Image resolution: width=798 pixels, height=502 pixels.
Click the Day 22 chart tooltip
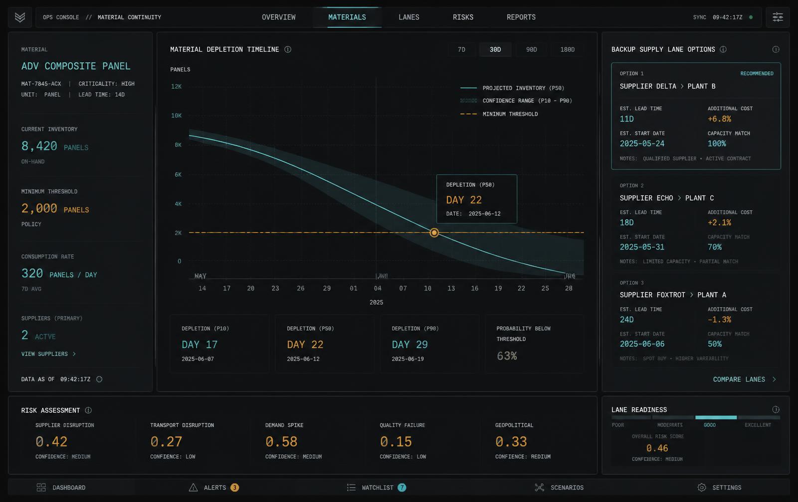point(477,199)
